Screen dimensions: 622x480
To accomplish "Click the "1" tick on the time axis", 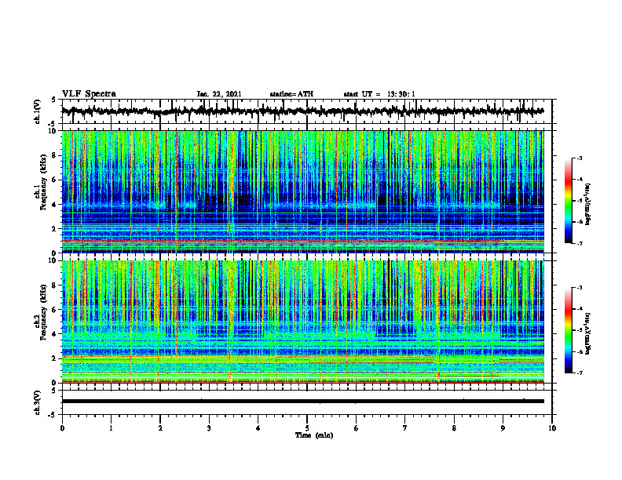I will (x=111, y=428).
